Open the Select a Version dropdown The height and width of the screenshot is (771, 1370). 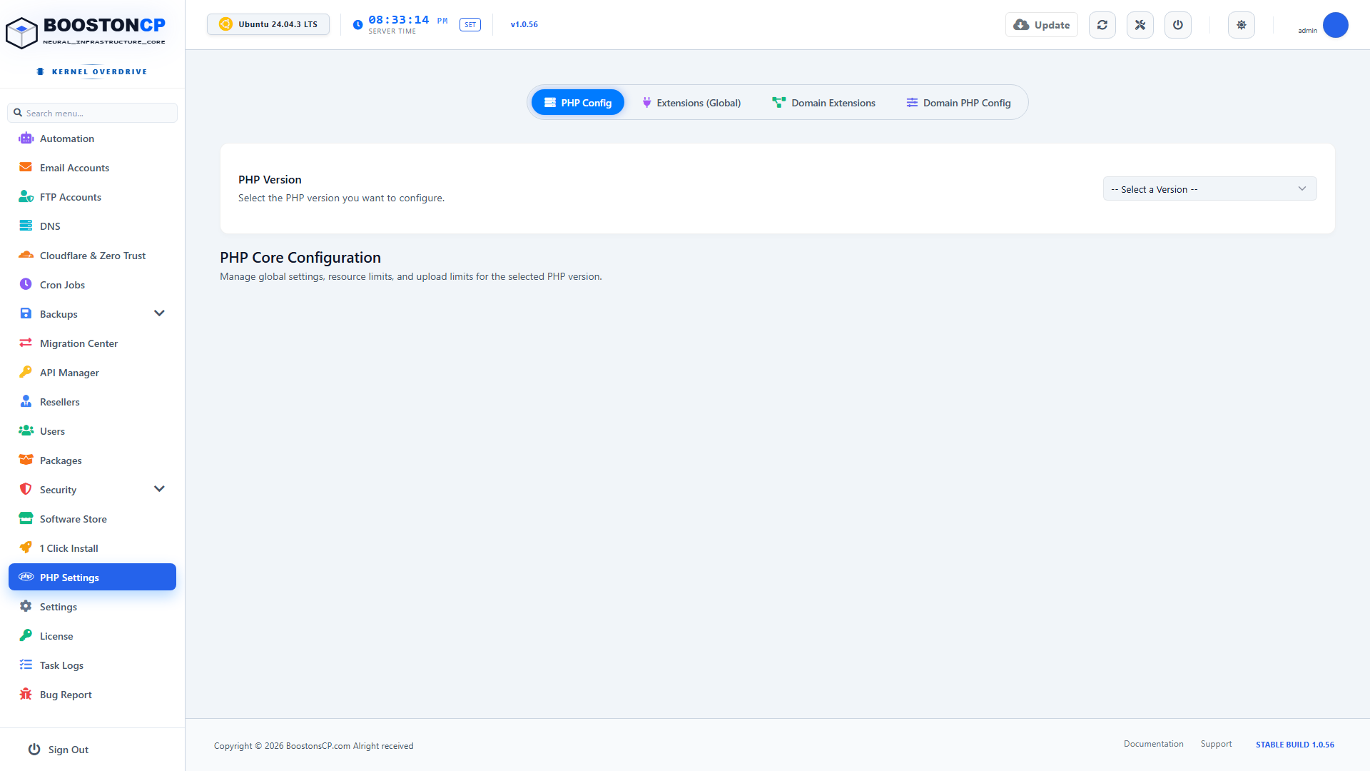click(1209, 189)
